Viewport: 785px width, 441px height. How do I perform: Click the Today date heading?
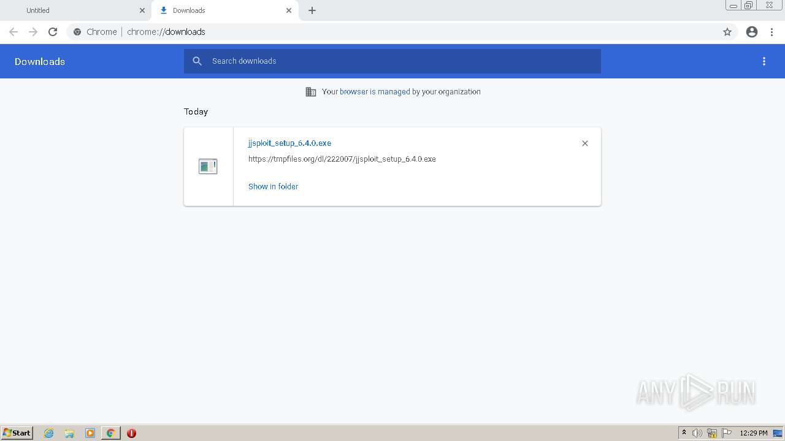coord(196,111)
